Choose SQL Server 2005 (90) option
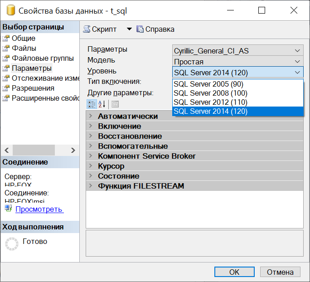This screenshot has width=310, height=282. [x=238, y=84]
